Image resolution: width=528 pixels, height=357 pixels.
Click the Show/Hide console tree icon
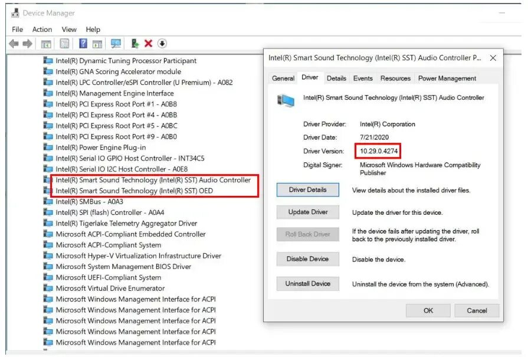click(46, 44)
